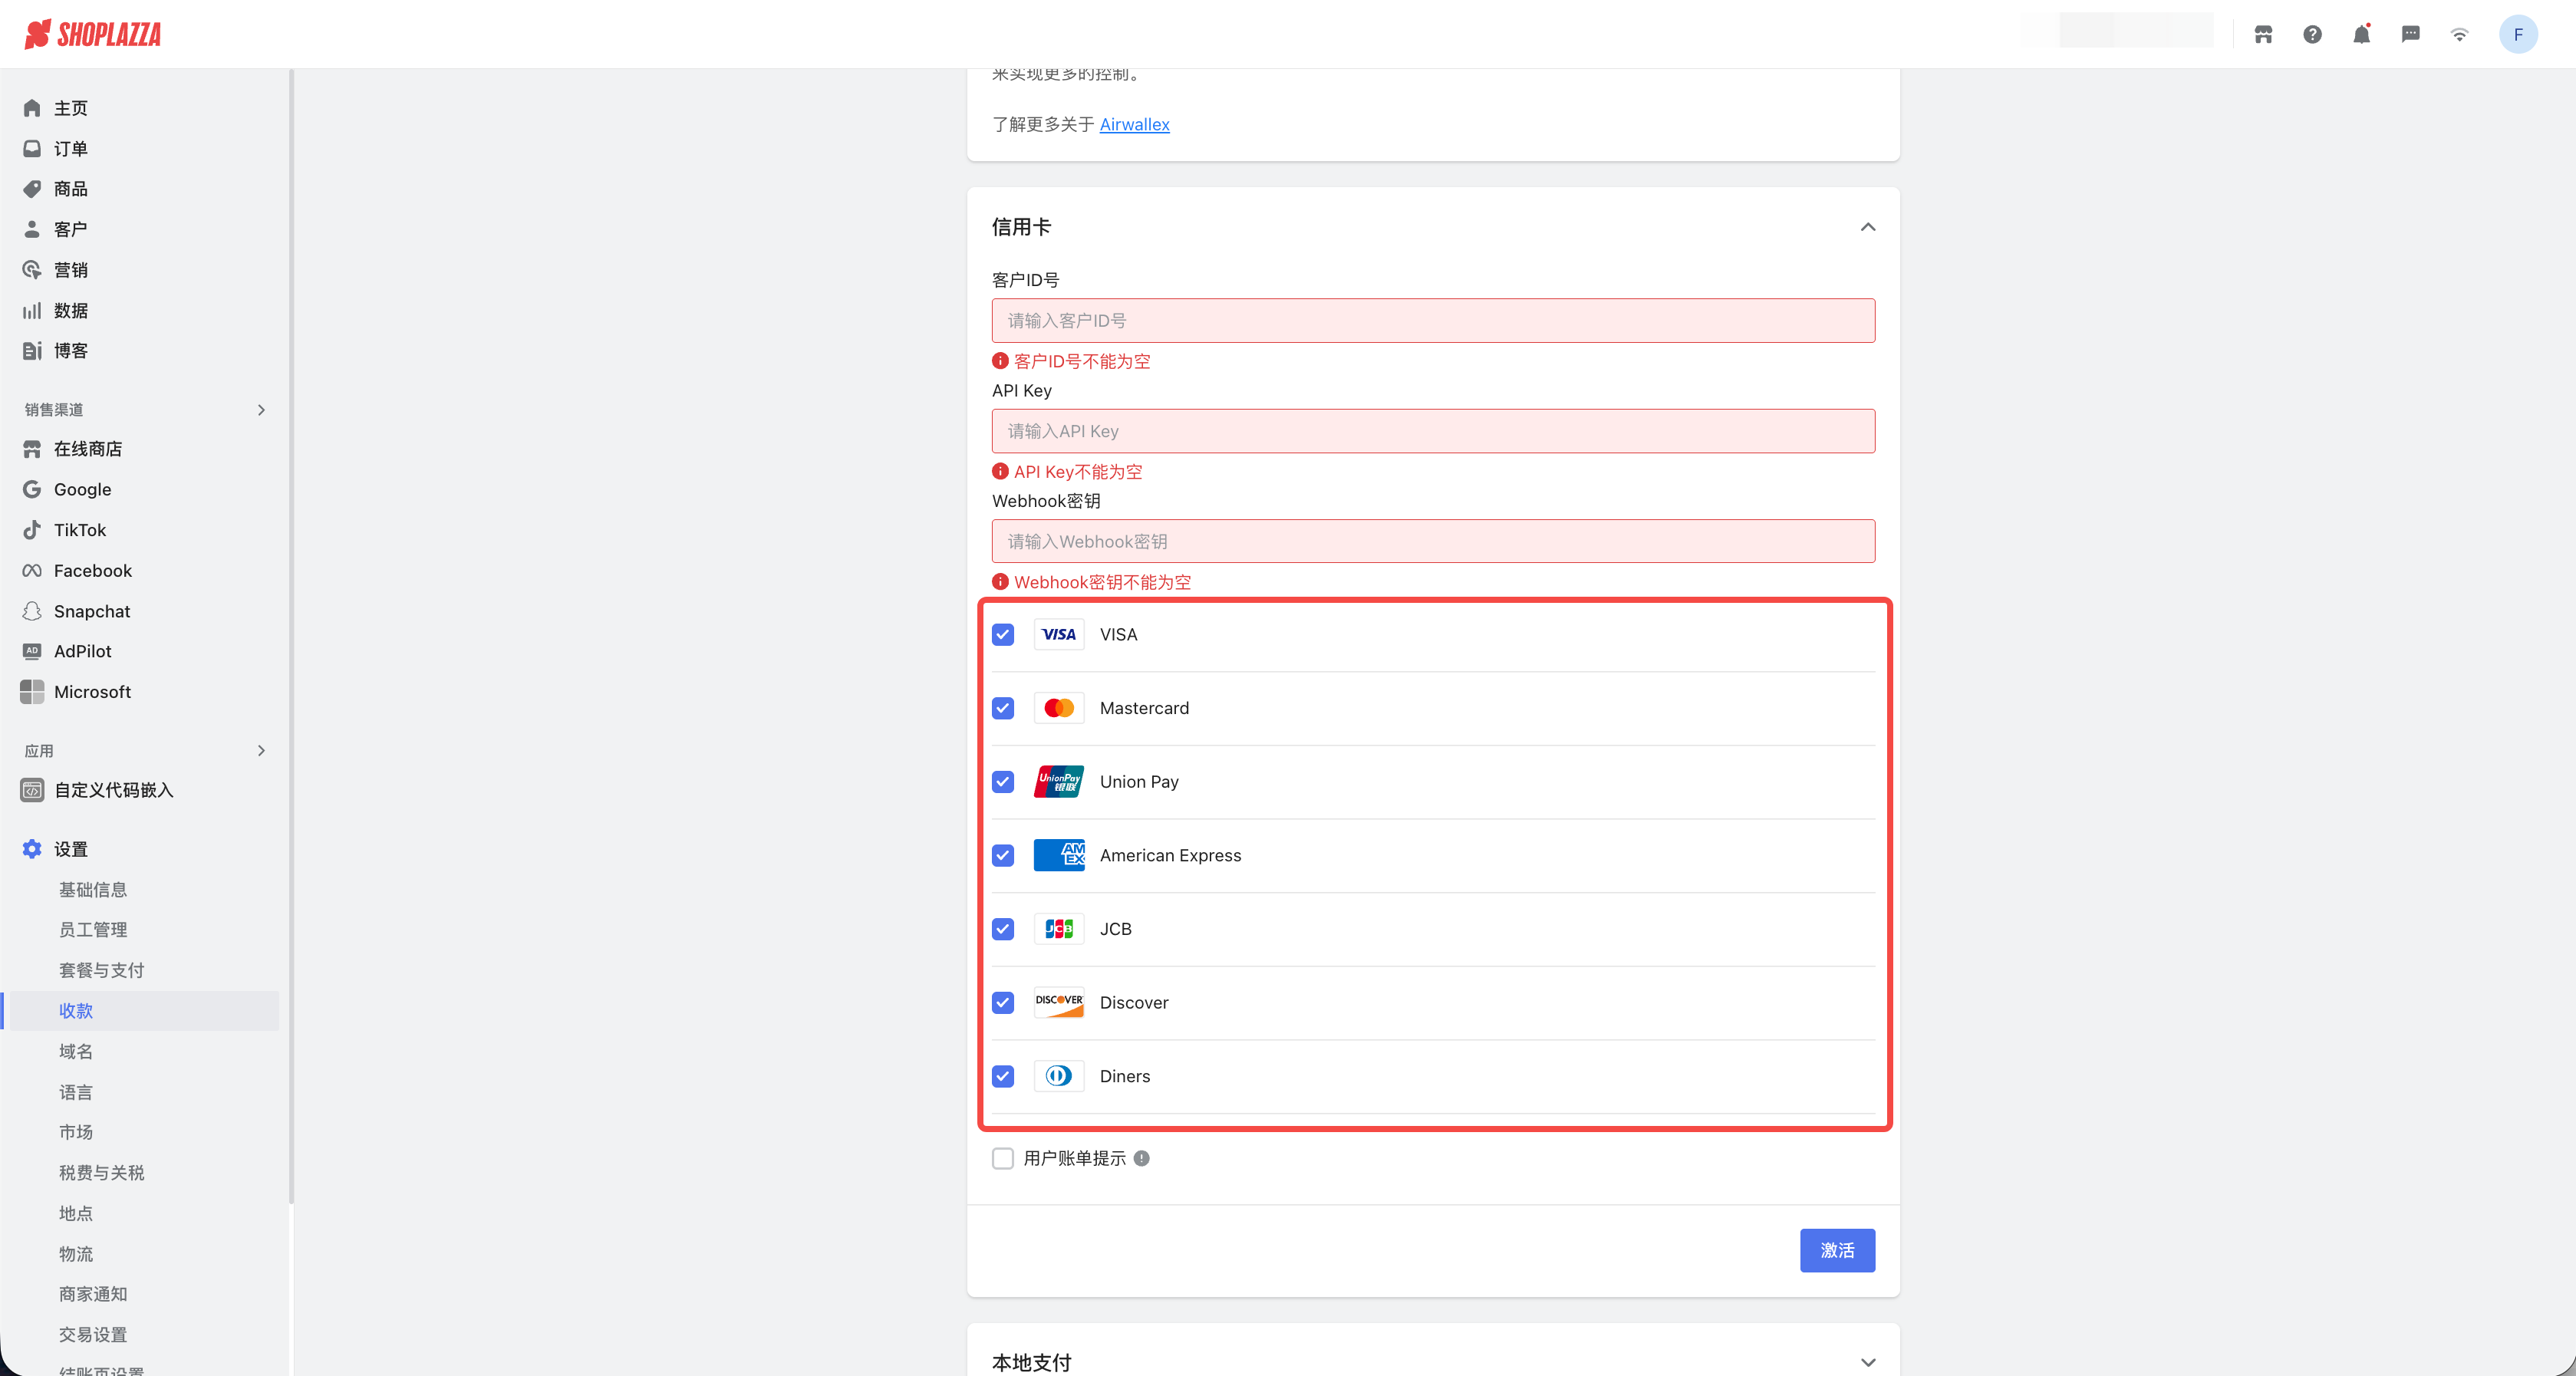Viewport: 2576px width, 1376px height.
Task: Enable the 用户账单提示 checkbox
Action: click(1003, 1158)
